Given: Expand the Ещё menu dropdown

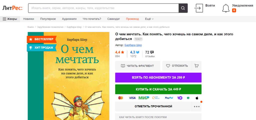Looking at the screenshot, I should pyautogui.click(x=149, y=19).
